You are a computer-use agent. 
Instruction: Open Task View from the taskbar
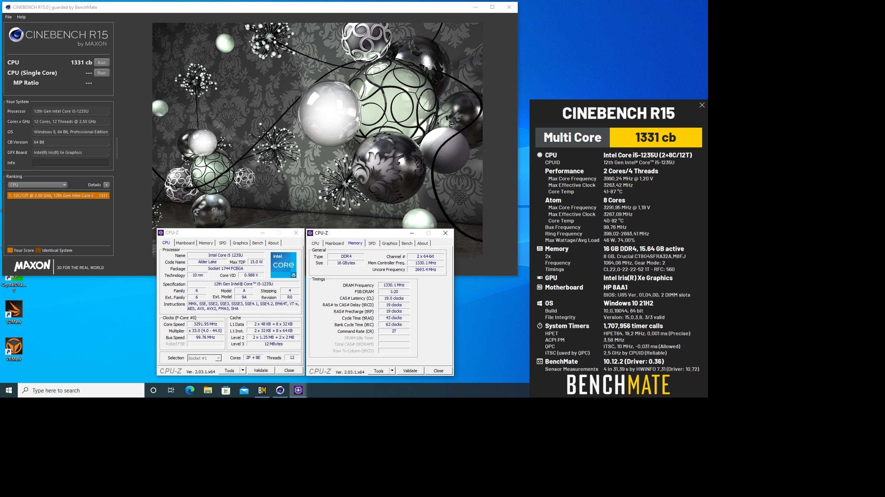(171, 390)
